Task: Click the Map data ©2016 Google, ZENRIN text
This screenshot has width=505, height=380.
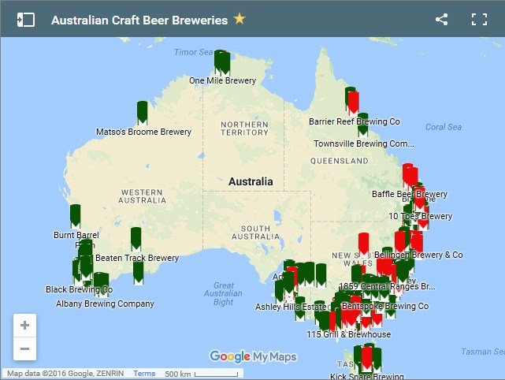Action: 65,373
